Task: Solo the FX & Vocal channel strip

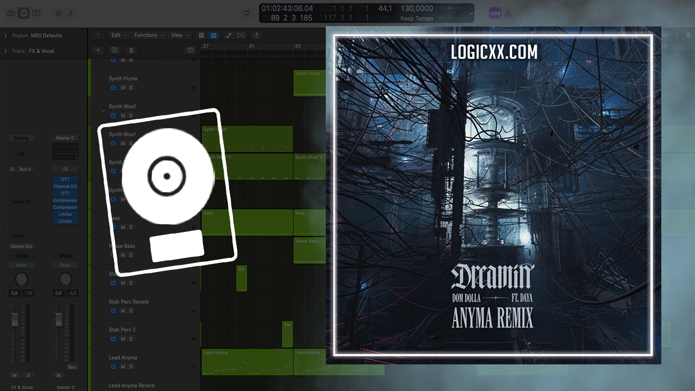Action: 28,375
